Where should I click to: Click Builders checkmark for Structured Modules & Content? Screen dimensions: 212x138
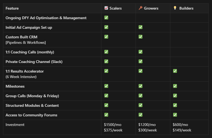click(x=175, y=105)
